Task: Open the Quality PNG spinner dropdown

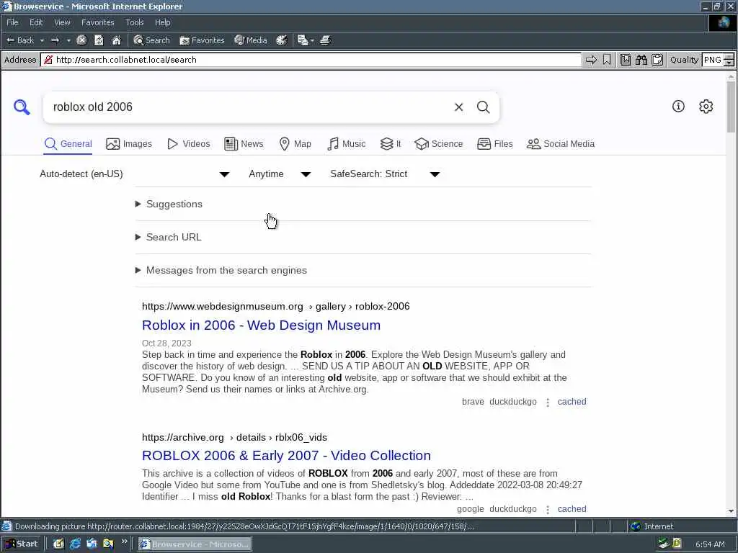Action: (729, 60)
